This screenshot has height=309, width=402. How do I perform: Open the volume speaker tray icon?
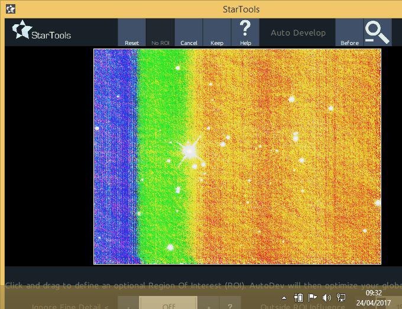coord(326,298)
